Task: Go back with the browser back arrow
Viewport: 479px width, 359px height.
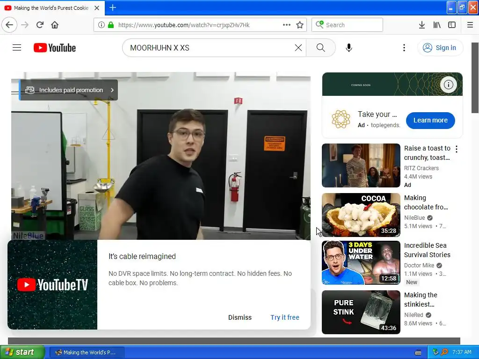Action: tap(9, 25)
